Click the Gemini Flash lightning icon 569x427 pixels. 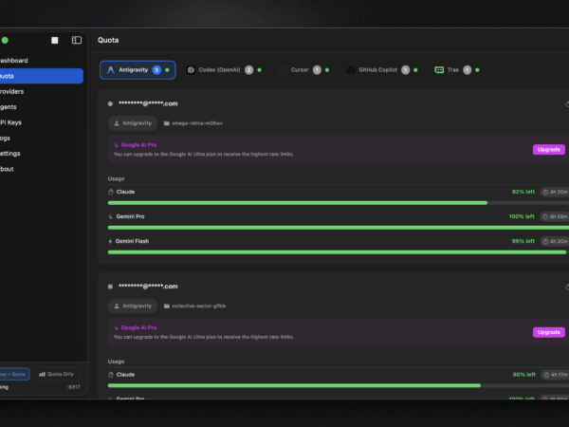point(111,241)
